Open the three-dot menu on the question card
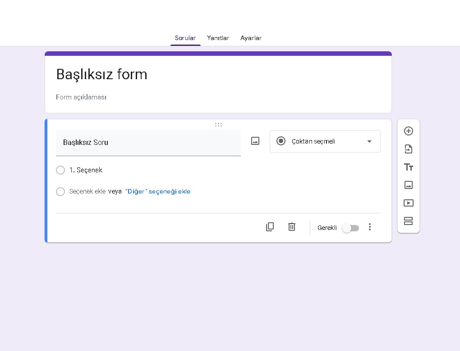Screen dimensions: 460x351 370,227
